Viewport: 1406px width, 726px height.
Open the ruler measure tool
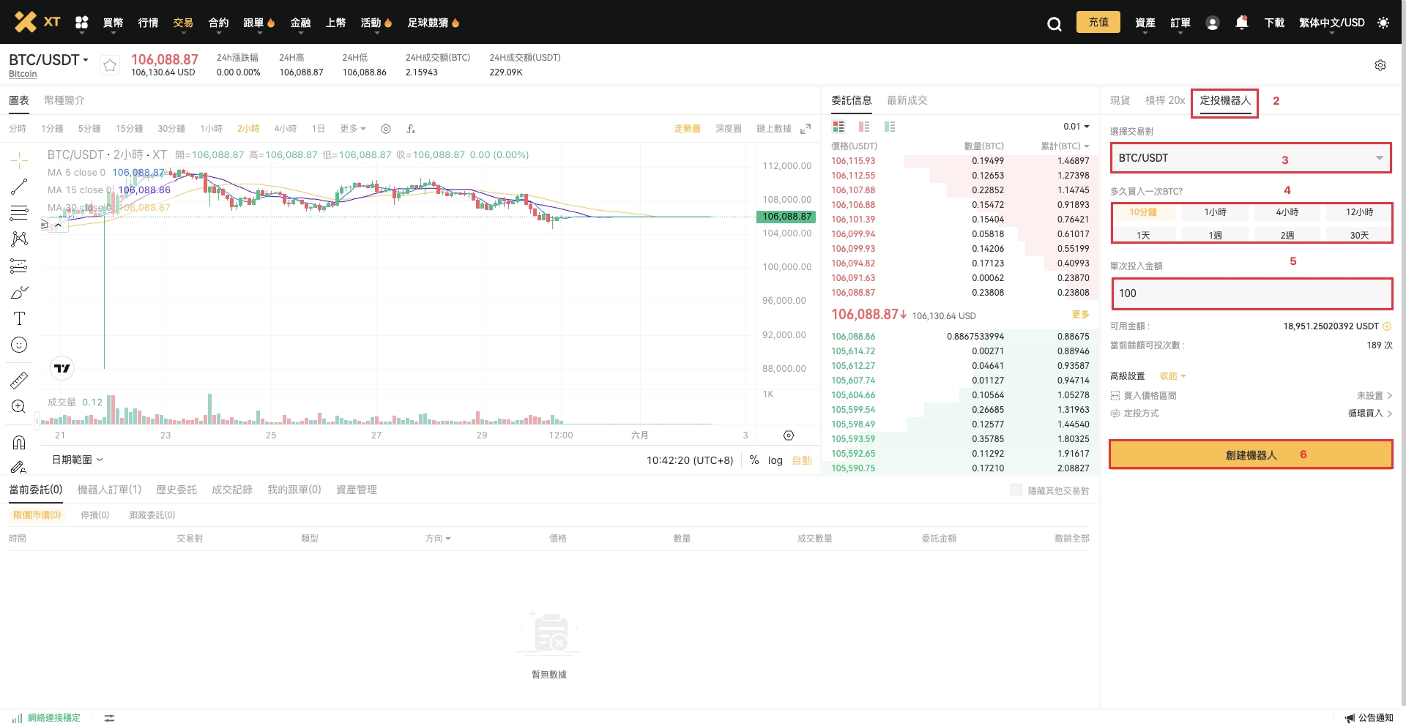click(19, 380)
